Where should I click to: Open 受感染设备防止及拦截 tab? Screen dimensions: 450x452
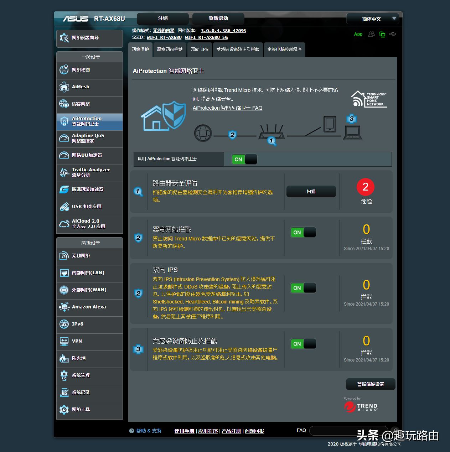coord(238,50)
